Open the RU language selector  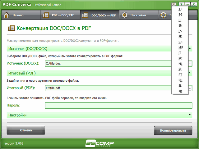(x=174, y=4)
